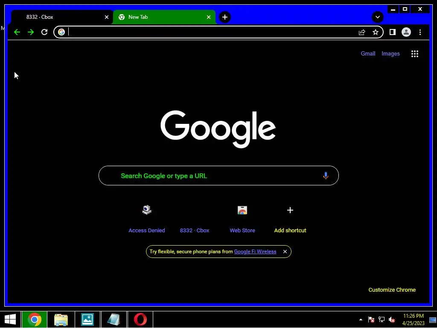
Task: Click the Google logo
Action: [218, 129]
